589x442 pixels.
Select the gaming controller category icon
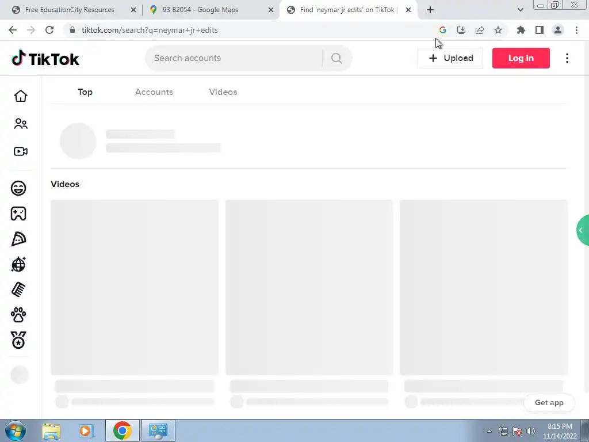[18, 214]
